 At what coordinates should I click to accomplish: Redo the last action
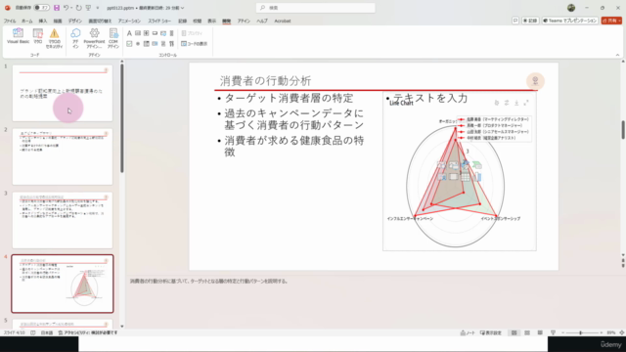tap(79, 8)
